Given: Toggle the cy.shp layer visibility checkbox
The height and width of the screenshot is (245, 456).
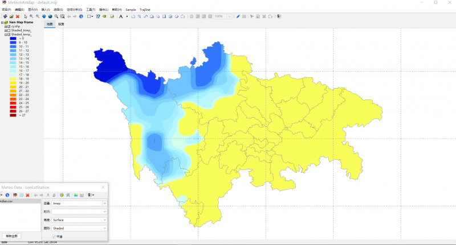Looking at the screenshot, I should [x=9, y=27].
